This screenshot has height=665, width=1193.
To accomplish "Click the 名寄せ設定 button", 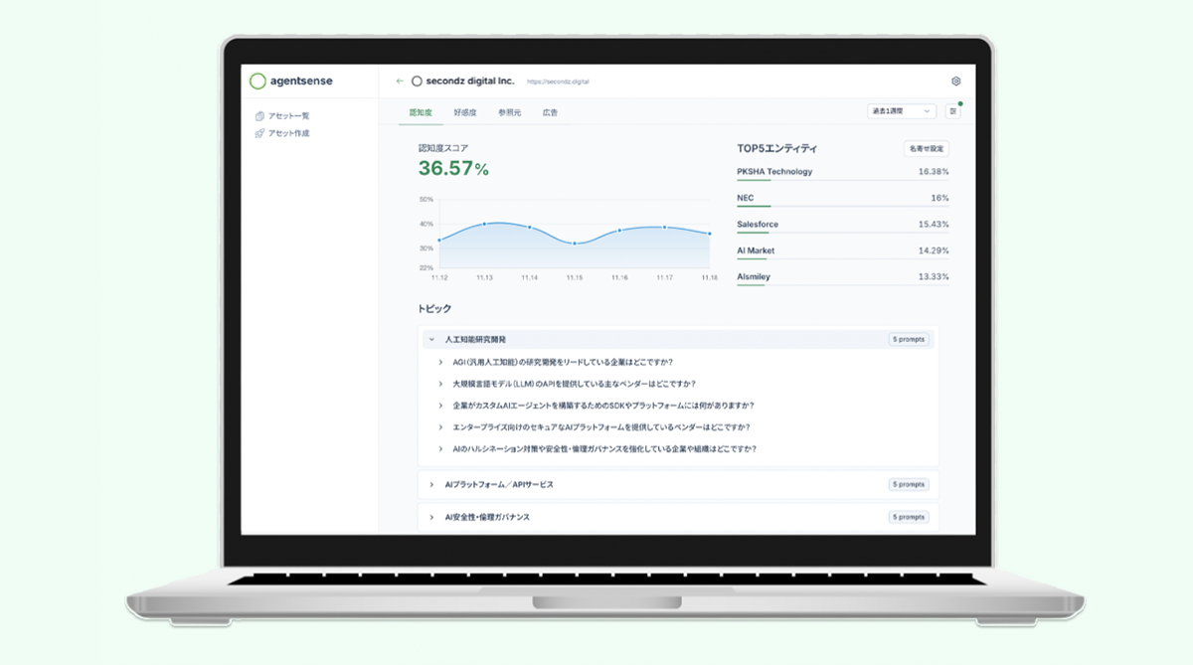I will (x=926, y=149).
